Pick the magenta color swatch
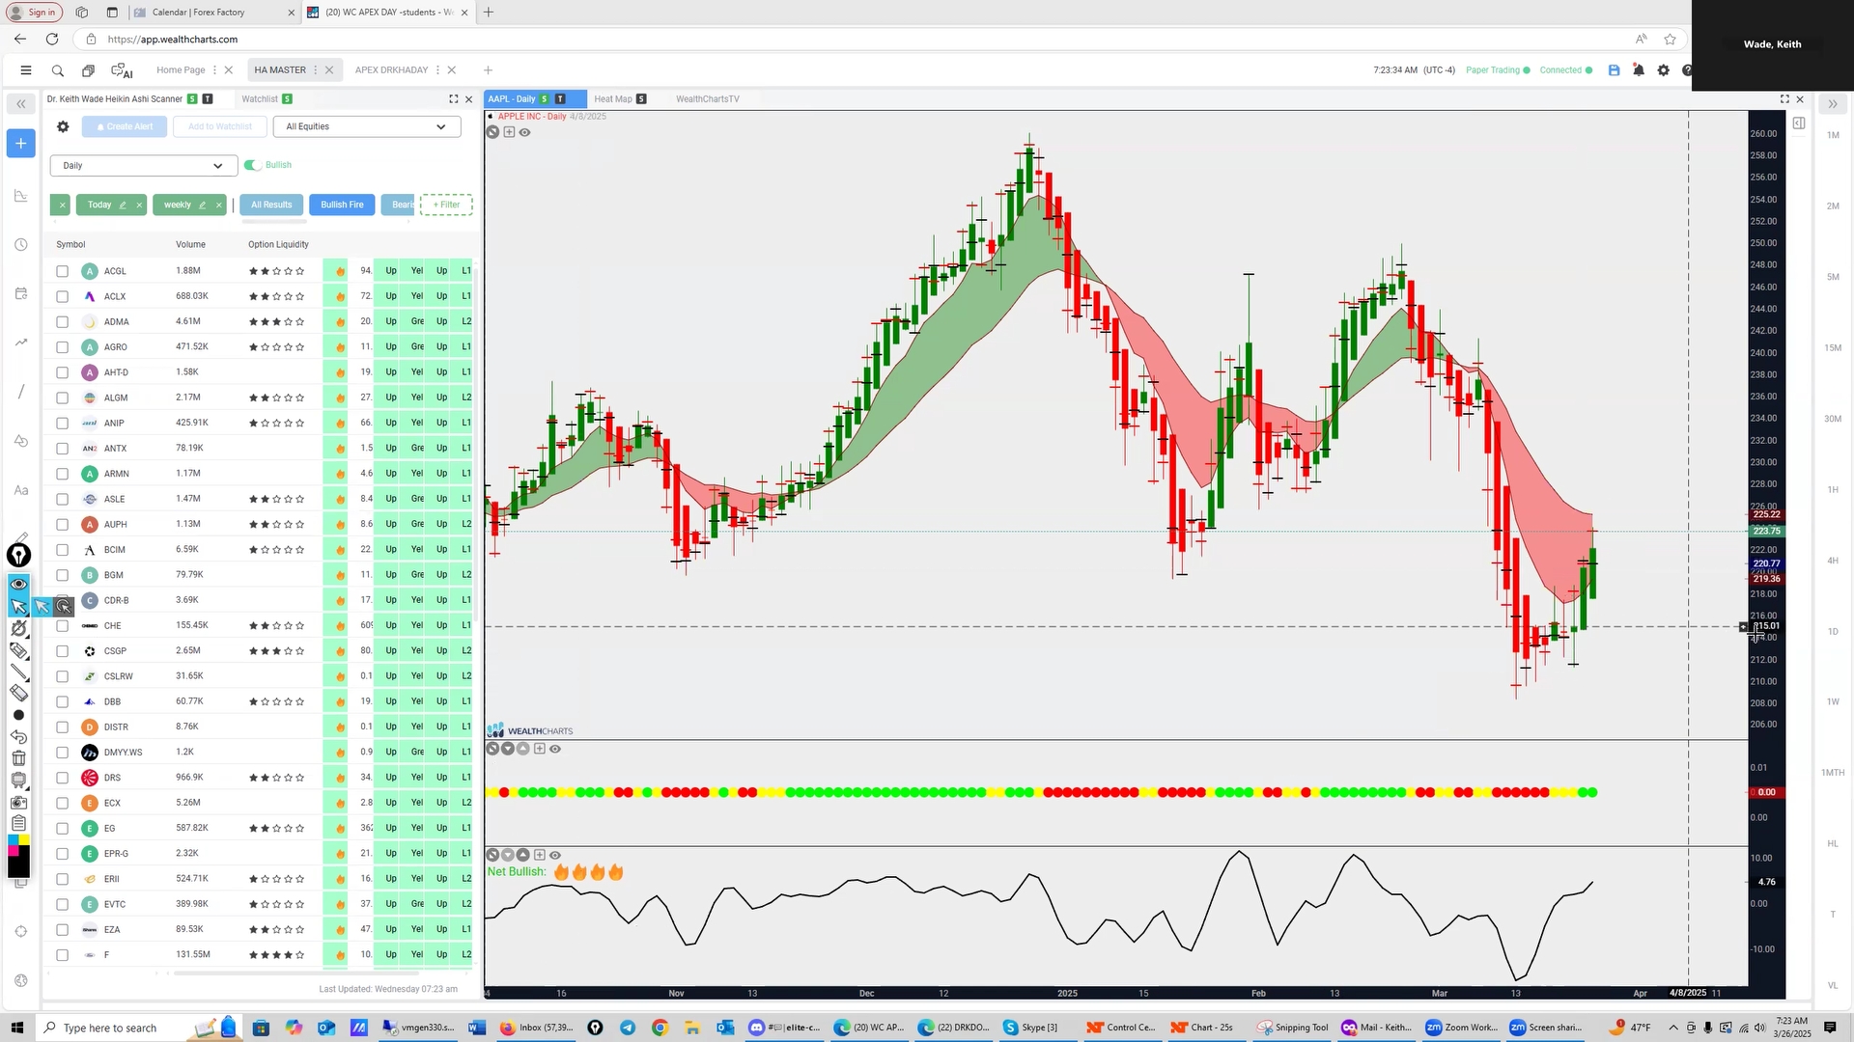The width and height of the screenshot is (1854, 1042). 14,849
